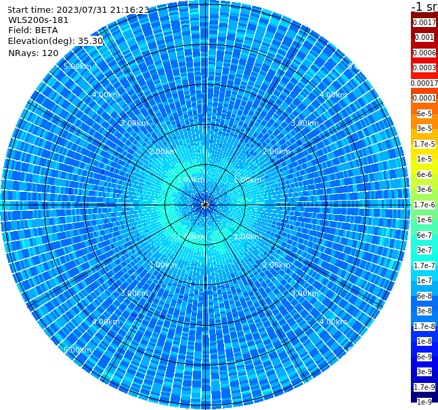Image resolution: width=438 pixels, height=410 pixels.
Task: Click the 1.7e-5 colorbar value
Action: [424, 144]
